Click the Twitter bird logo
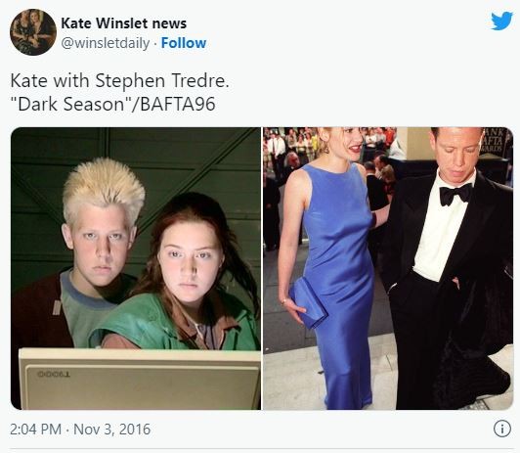Screen dimensions: 520x453 501,21
